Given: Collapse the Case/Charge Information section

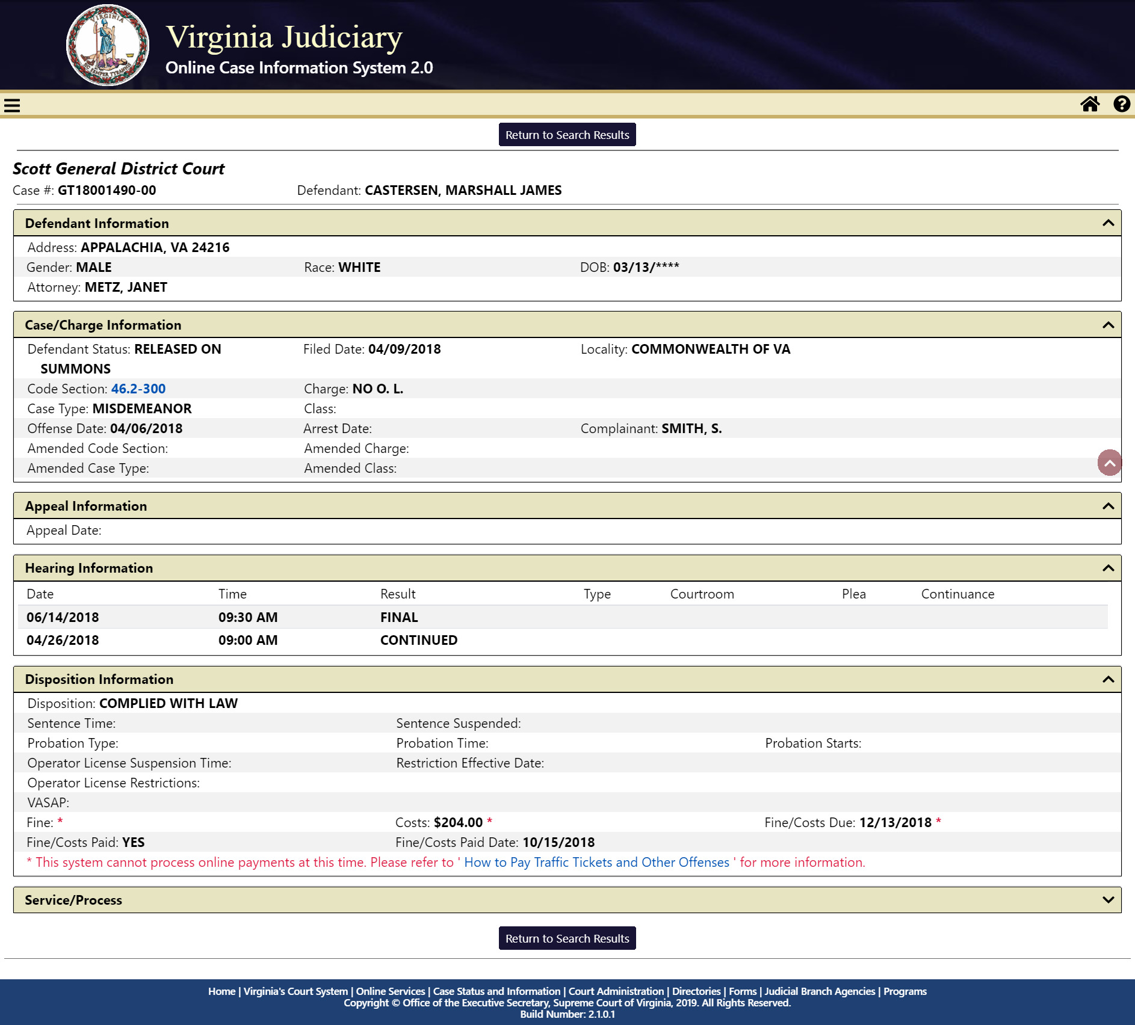Looking at the screenshot, I should (x=1108, y=325).
